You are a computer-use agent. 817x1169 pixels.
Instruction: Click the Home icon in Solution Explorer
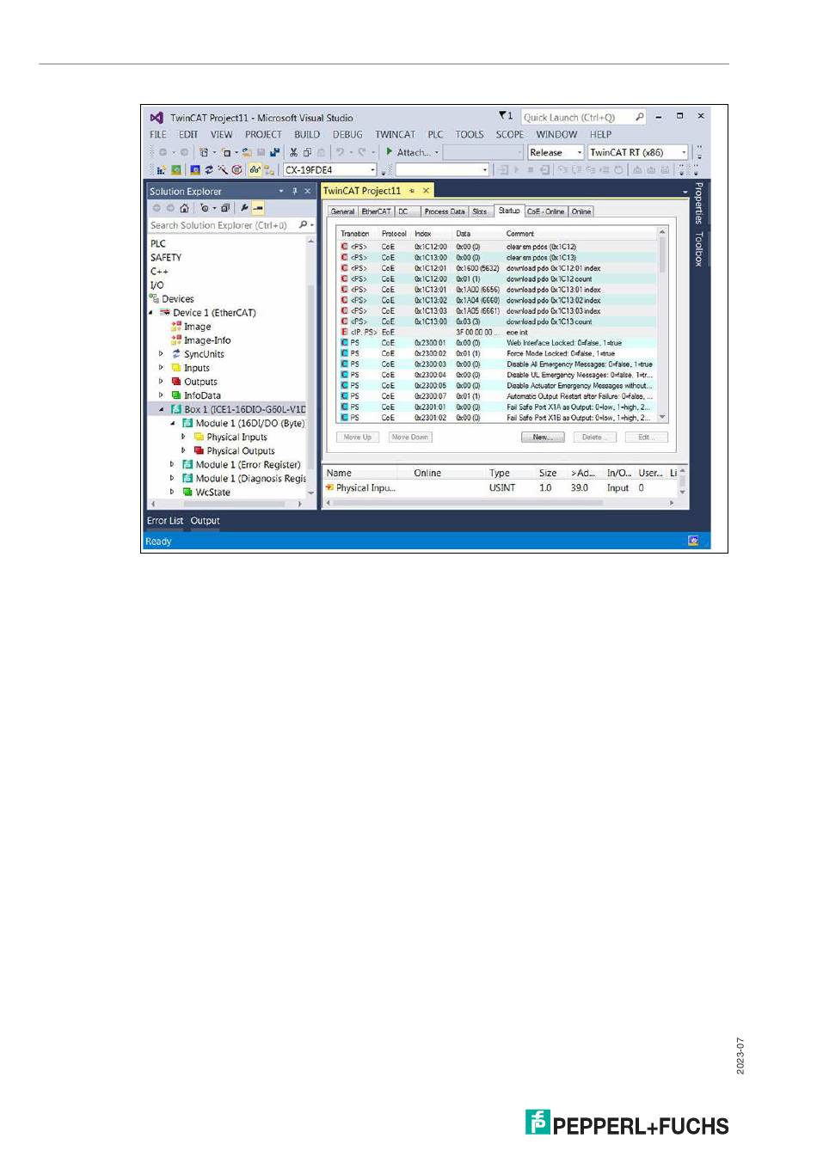(x=184, y=208)
